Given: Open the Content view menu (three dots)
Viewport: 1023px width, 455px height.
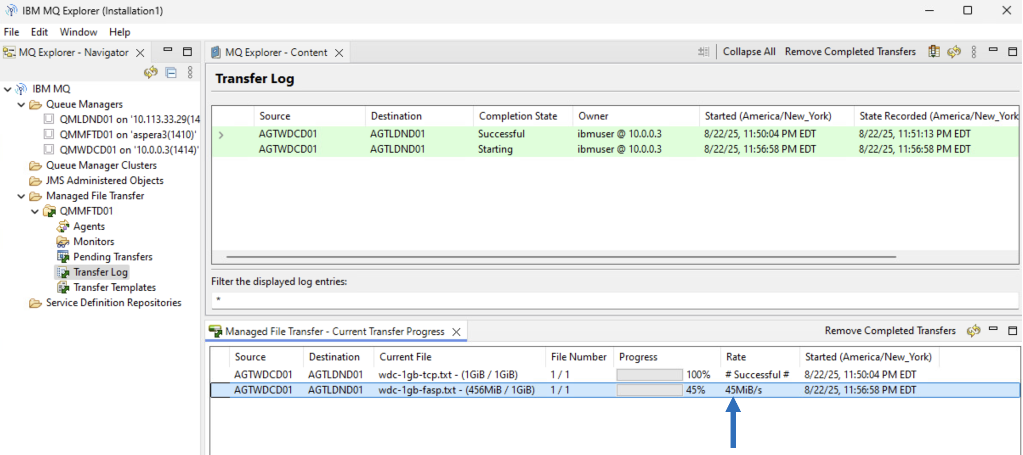Looking at the screenshot, I should point(974,52).
